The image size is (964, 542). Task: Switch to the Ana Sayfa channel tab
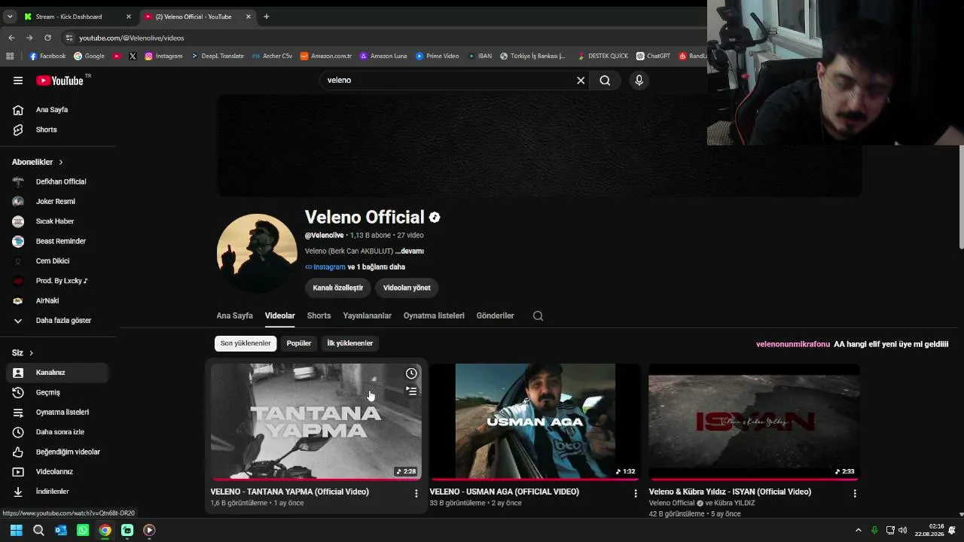click(x=235, y=316)
